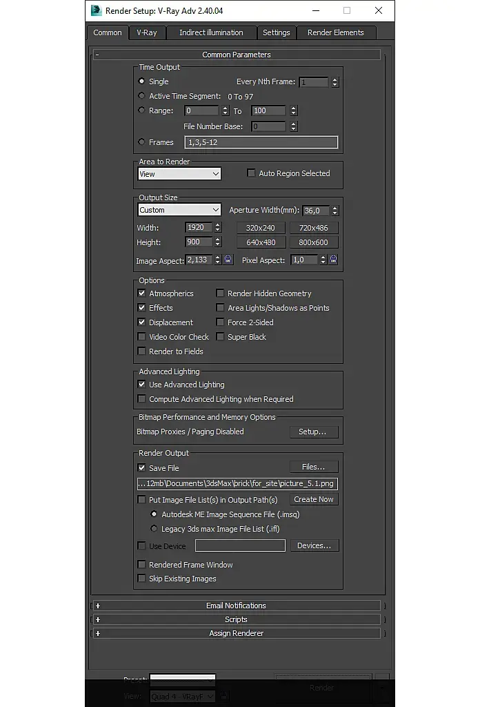The height and width of the screenshot is (707, 480).
Task: Toggle the Image Aspect lock icon
Action: (228, 260)
